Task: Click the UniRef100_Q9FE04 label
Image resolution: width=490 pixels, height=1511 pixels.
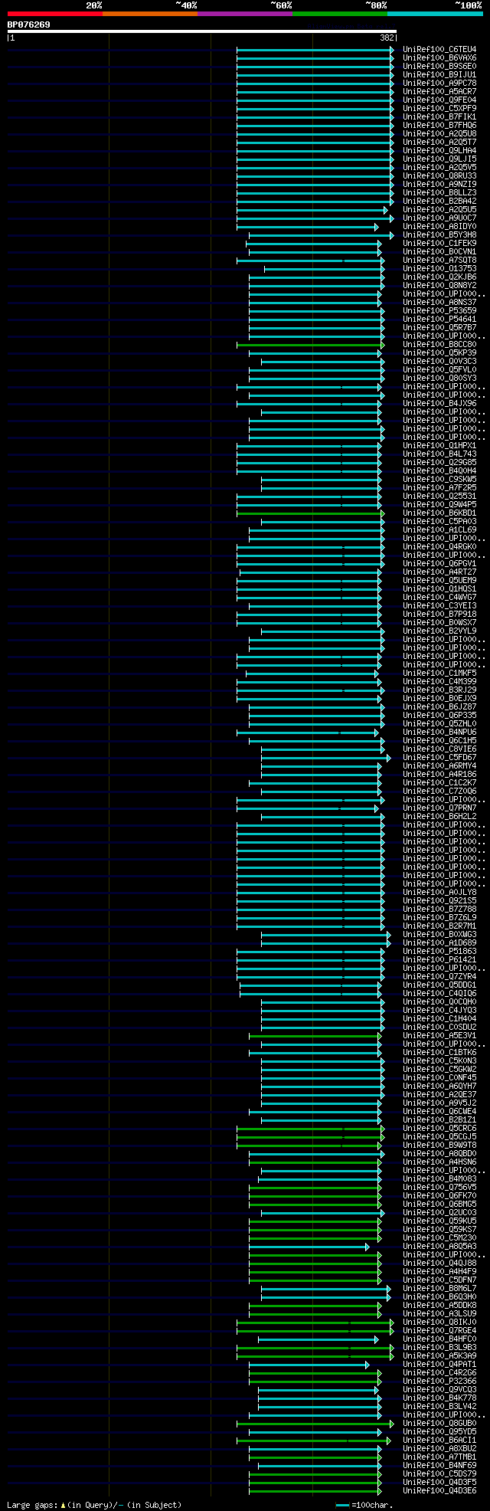Action: pos(439,100)
